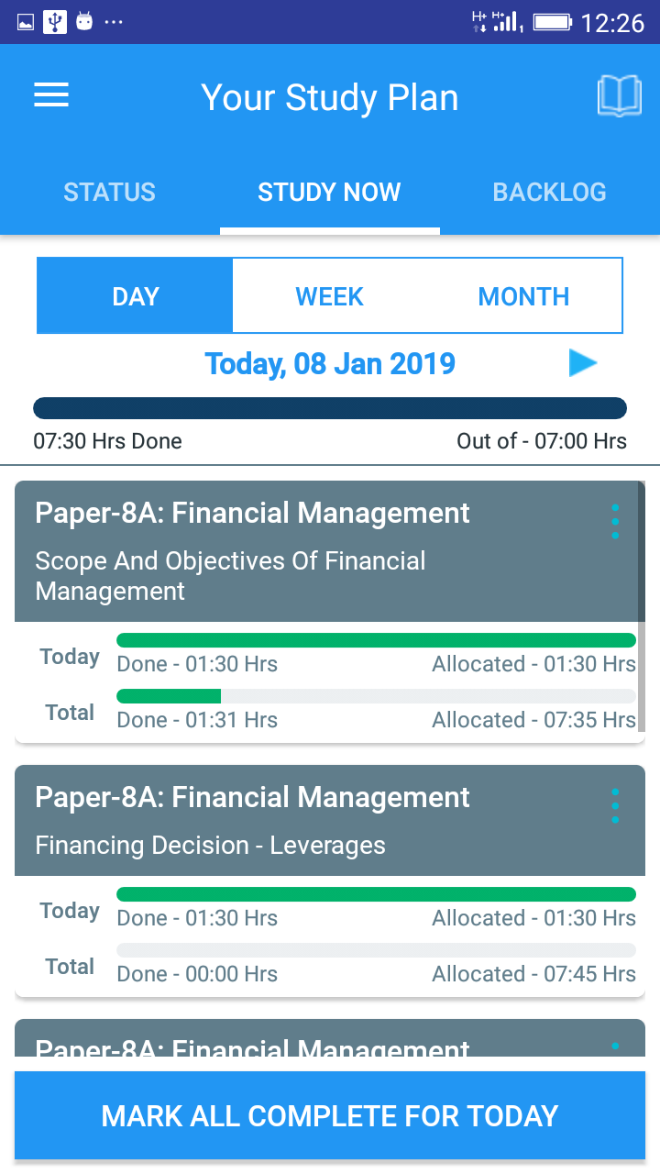The width and height of the screenshot is (660, 1174).
Task: Open options menu on third partially visible card
Action: (615, 1047)
